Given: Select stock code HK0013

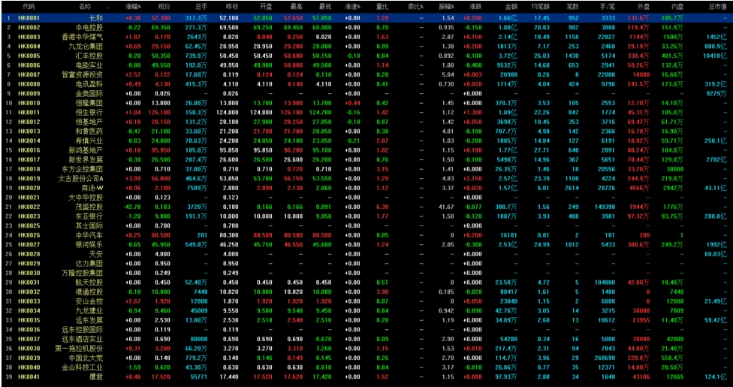Looking at the screenshot, I should click(x=29, y=132).
